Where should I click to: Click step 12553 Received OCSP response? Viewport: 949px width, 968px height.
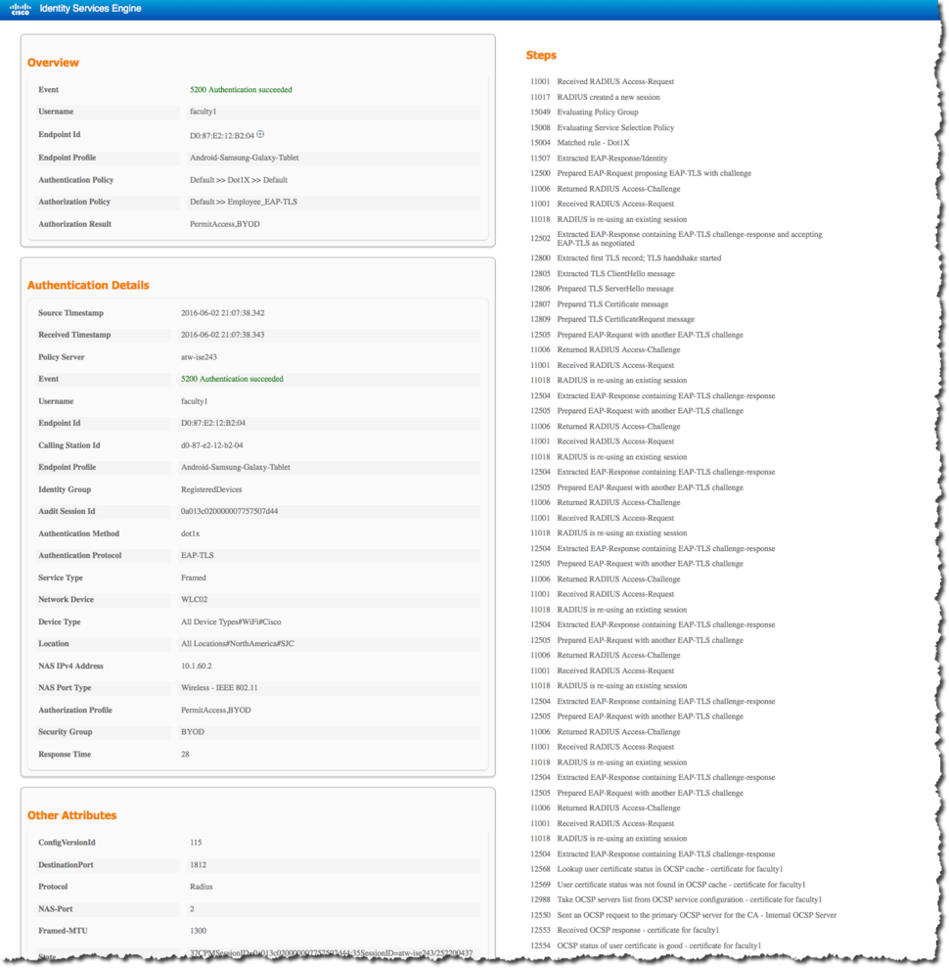(624, 931)
